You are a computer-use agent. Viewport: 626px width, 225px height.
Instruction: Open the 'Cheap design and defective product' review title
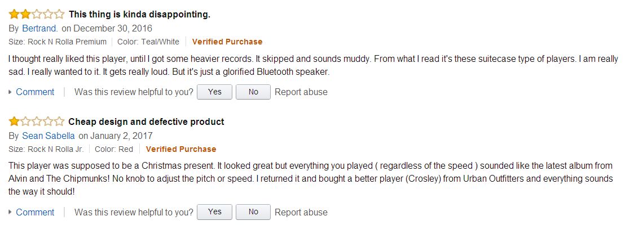click(x=146, y=121)
